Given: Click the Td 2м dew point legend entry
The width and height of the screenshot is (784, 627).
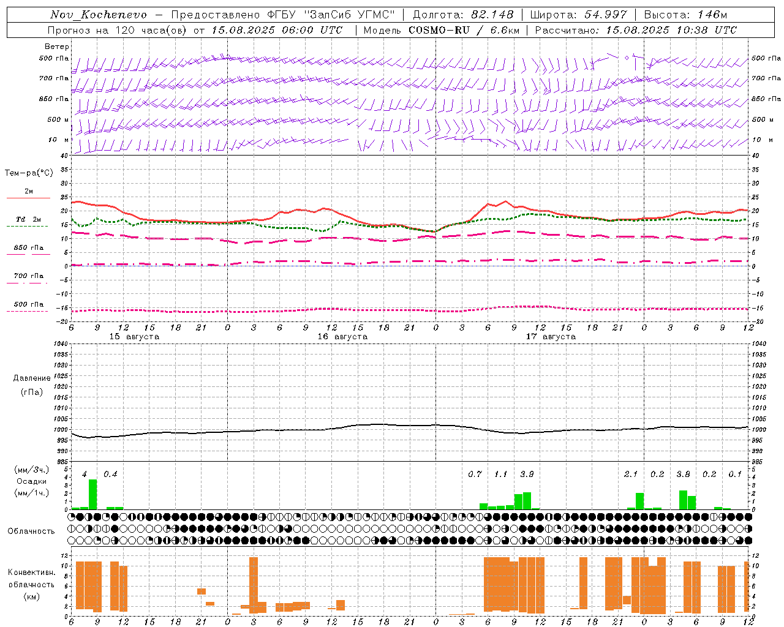Looking at the screenshot, I should [29, 219].
